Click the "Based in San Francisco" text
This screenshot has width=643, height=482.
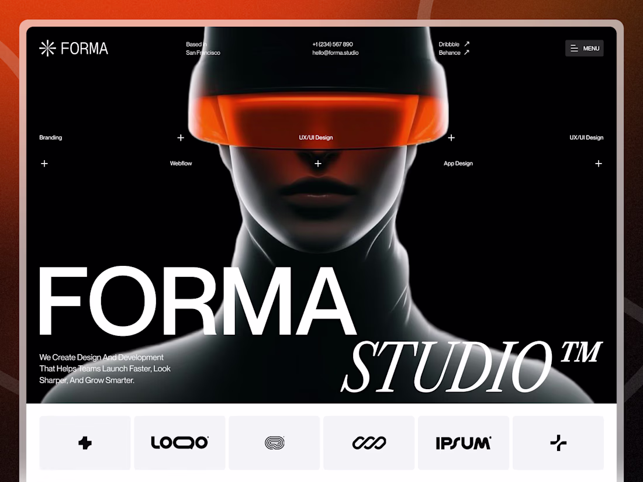tap(203, 48)
